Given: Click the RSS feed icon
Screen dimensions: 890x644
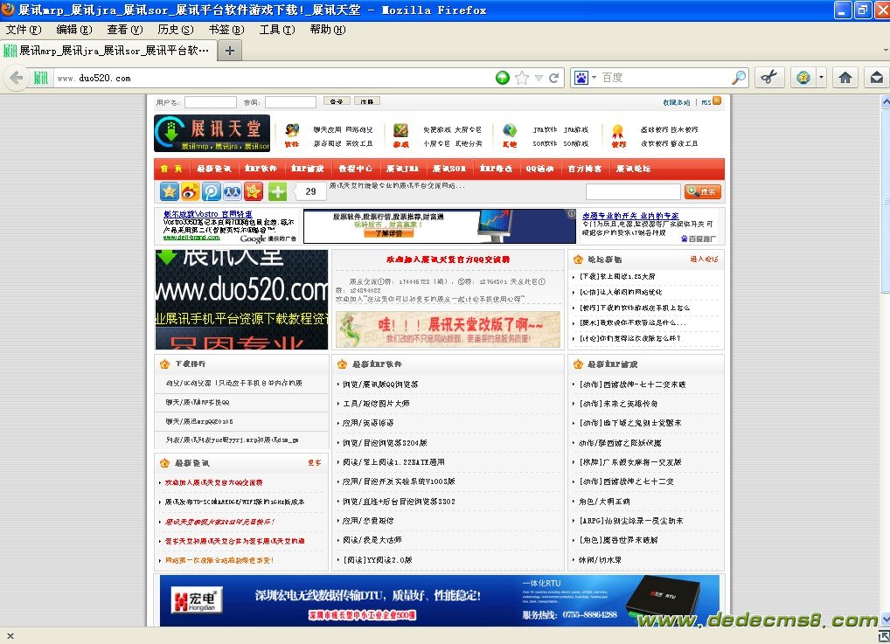Looking at the screenshot, I should coord(717,102).
